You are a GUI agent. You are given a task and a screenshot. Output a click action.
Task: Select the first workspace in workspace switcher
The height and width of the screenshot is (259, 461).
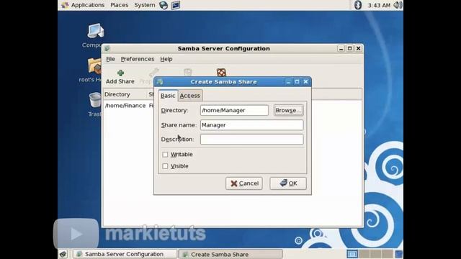coord(352,254)
